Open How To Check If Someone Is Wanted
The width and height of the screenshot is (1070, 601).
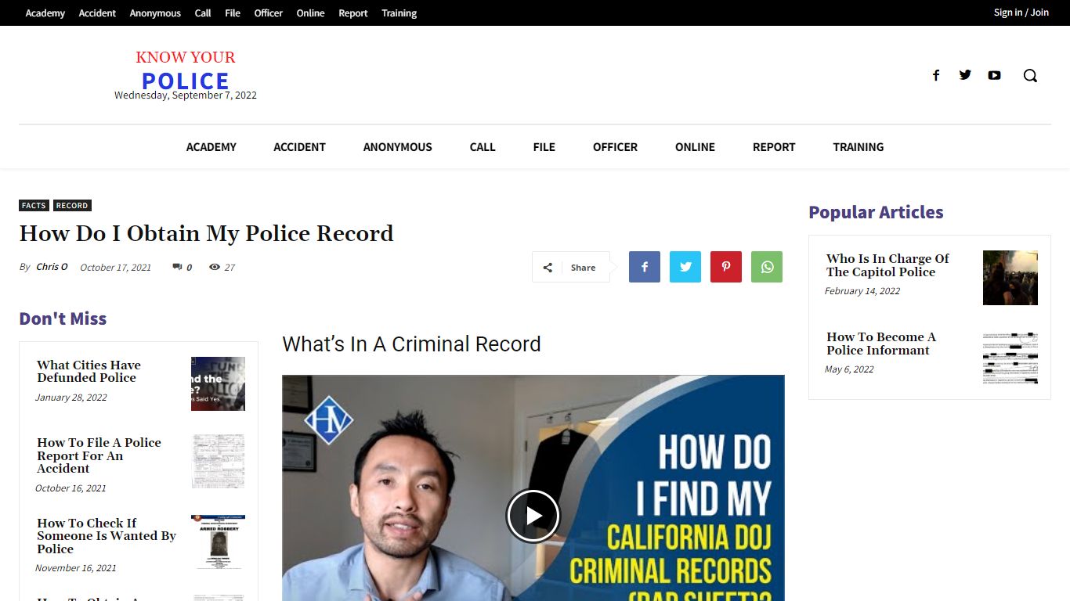107,536
